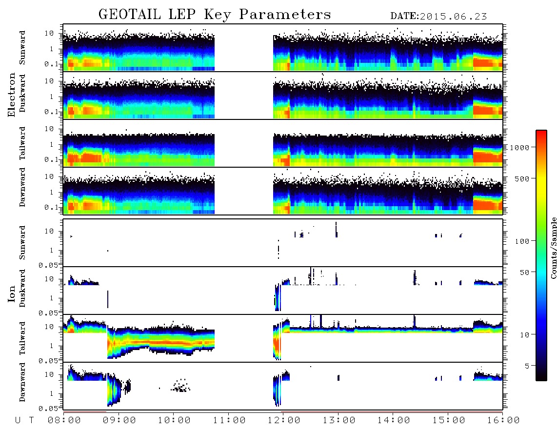557x429 pixels.
Task: Click the 5 color bar tick label
Action: (x=527, y=366)
